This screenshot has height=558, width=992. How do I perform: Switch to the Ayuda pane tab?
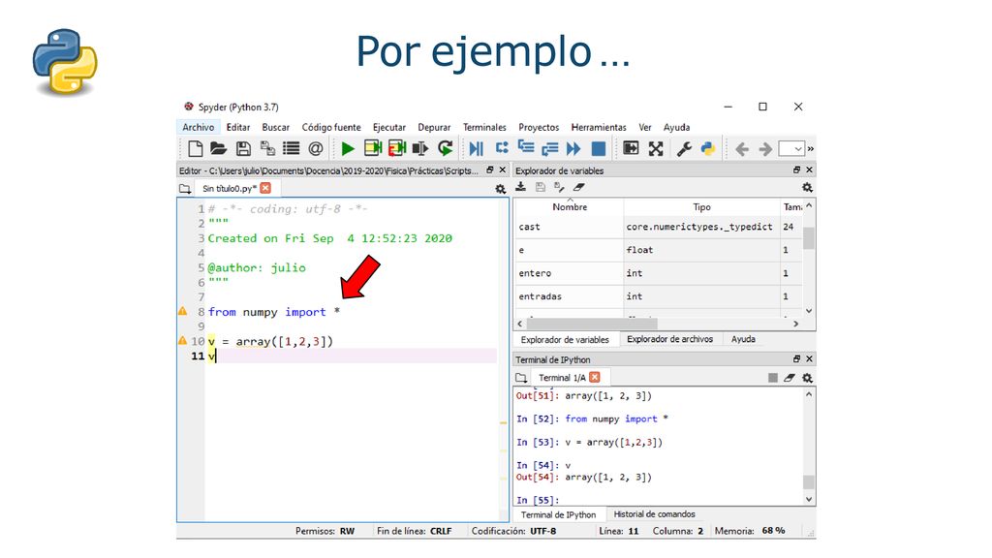[743, 339]
